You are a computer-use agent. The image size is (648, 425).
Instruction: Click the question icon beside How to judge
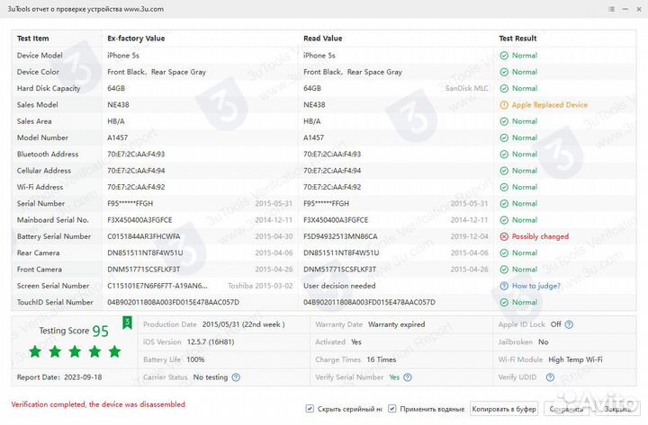[x=505, y=286]
